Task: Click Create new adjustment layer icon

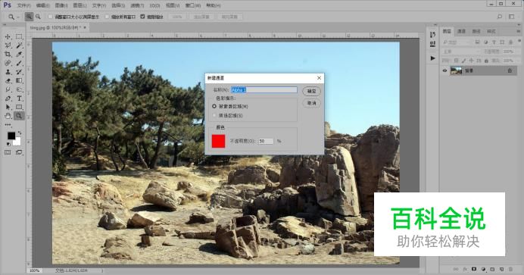Action: point(483,269)
